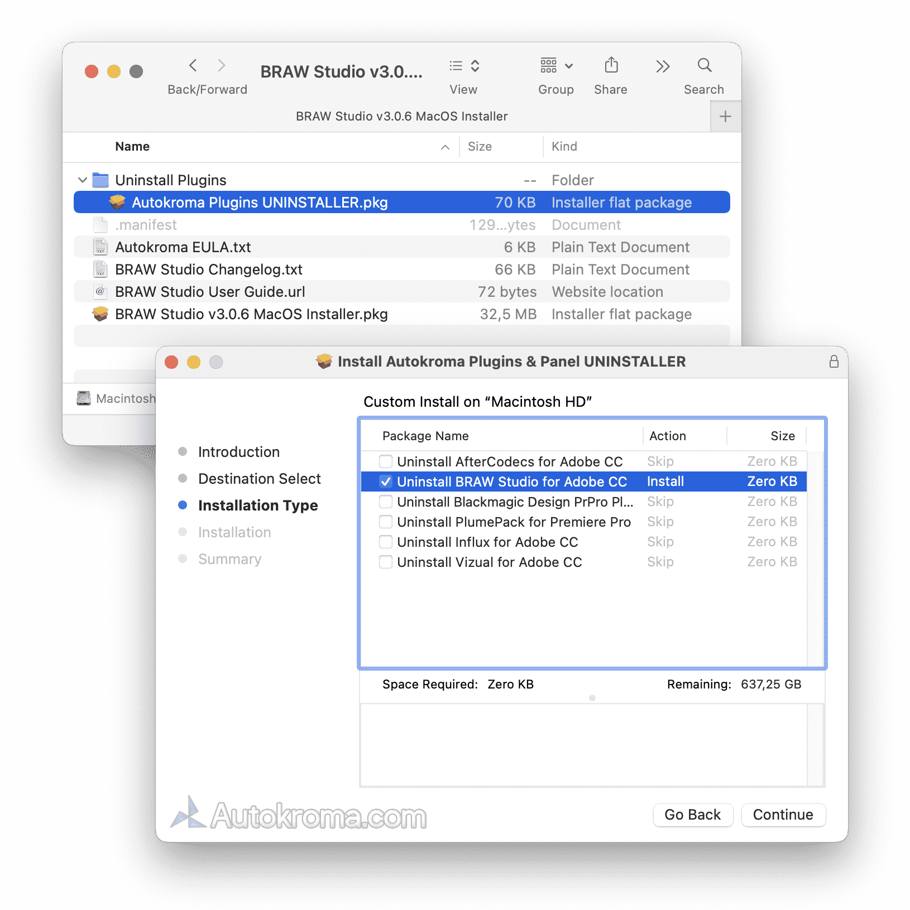This screenshot has height=910, width=910.
Task: Collapse the Uninstall Plugins folder
Action: 83,180
